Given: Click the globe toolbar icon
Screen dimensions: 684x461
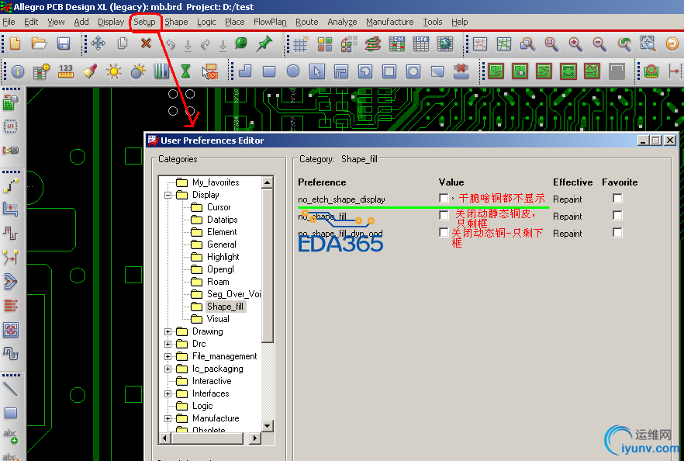Looking at the screenshot, I should click(445, 44).
